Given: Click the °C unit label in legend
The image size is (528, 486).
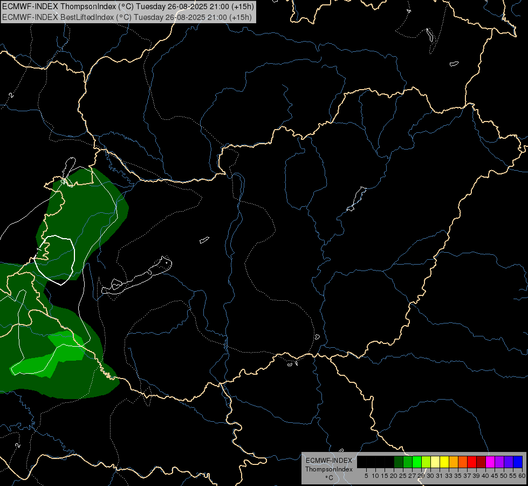Looking at the screenshot, I should click(330, 478).
